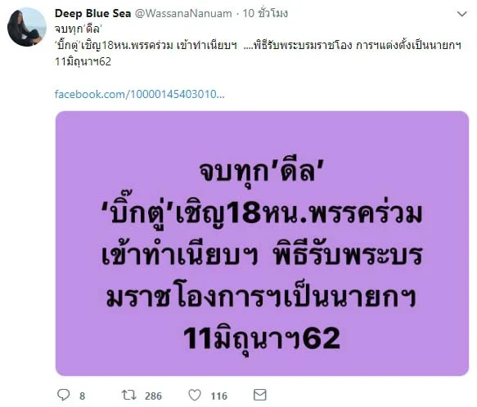This screenshot has height=407, width=477.
Task: Click the reply speech bubble icon
Action: [64, 395]
